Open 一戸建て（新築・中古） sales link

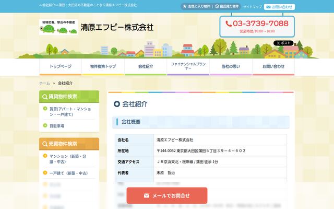(x=69, y=173)
